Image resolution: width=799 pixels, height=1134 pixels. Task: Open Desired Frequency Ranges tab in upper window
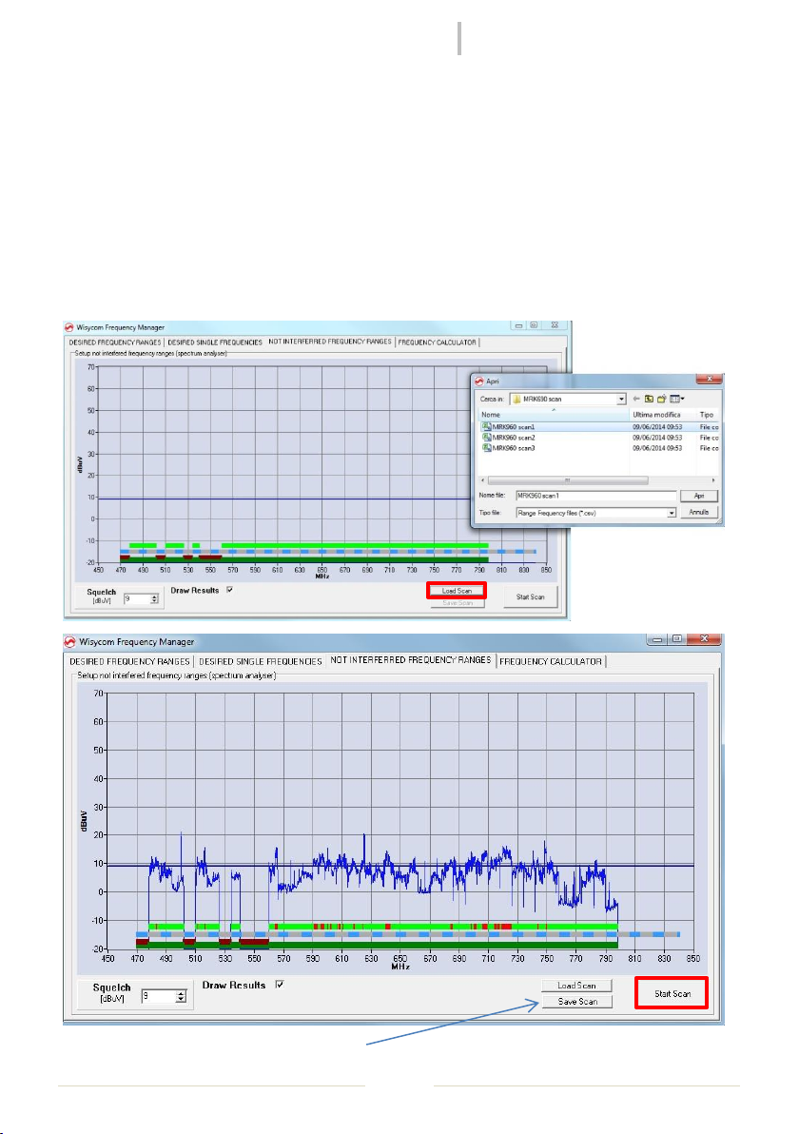pos(115,342)
